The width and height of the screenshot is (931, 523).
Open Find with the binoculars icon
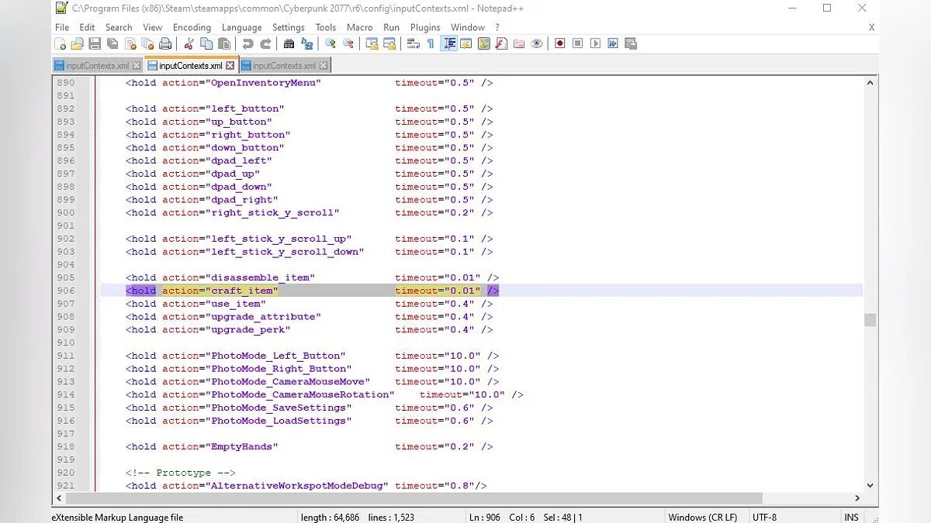tap(289, 44)
